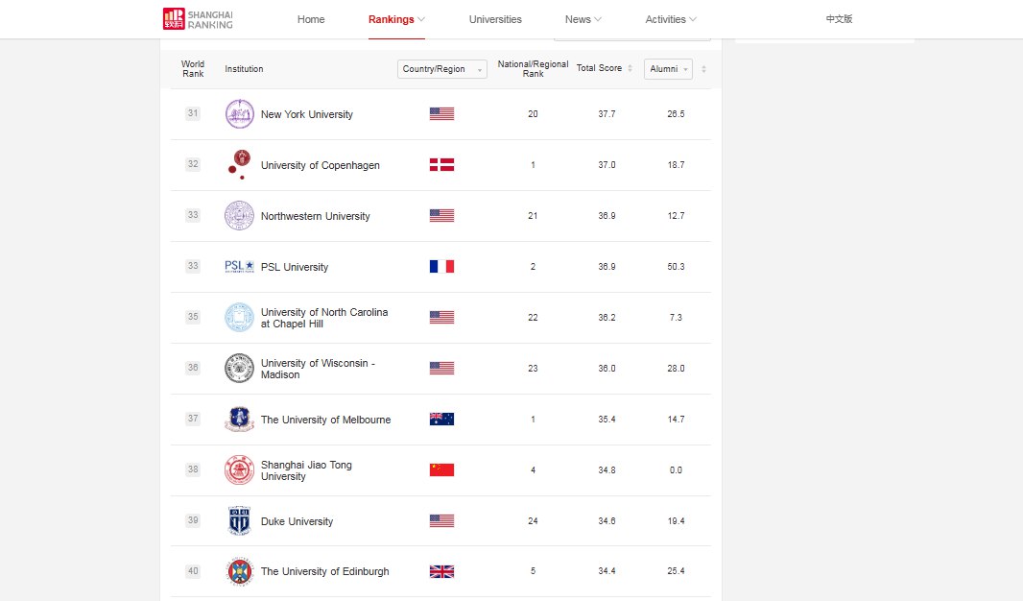
Task: Sort by Alumni indicator arrows
Action: tap(703, 69)
